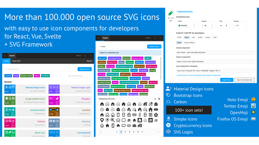Select SVG code tab
Screen dimensions: 259x145
[x=215, y=37]
